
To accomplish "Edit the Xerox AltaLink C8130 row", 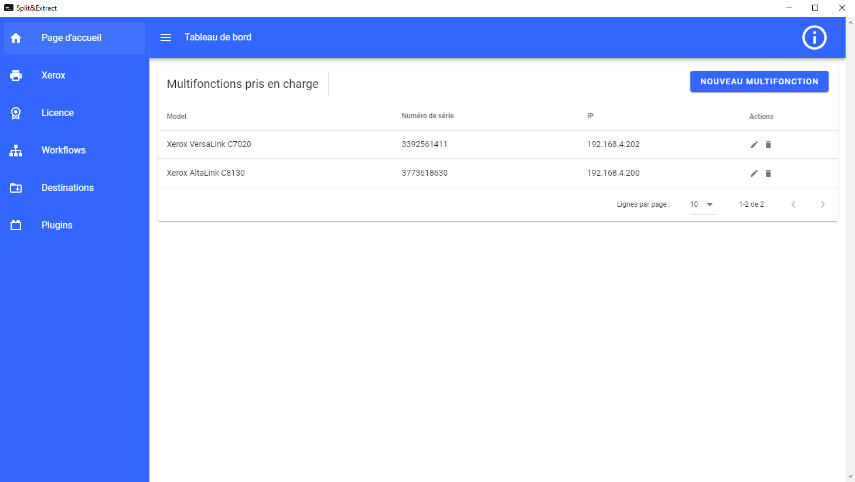I will click(x=754, y=173).
